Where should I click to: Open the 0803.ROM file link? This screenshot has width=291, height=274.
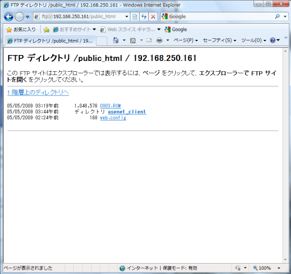pos(110,106)
